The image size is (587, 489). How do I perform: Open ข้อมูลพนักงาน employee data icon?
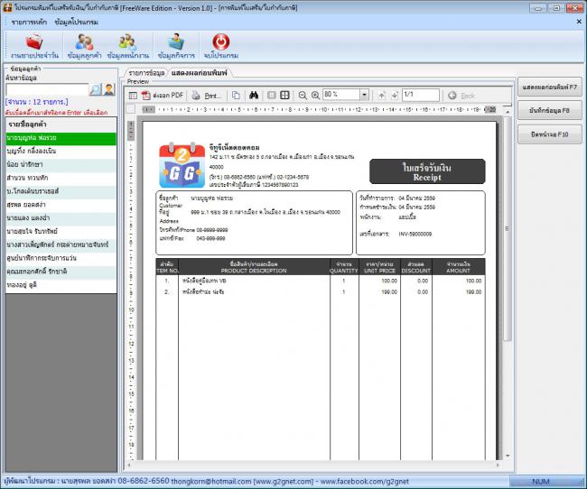click(x=128, y=44)
